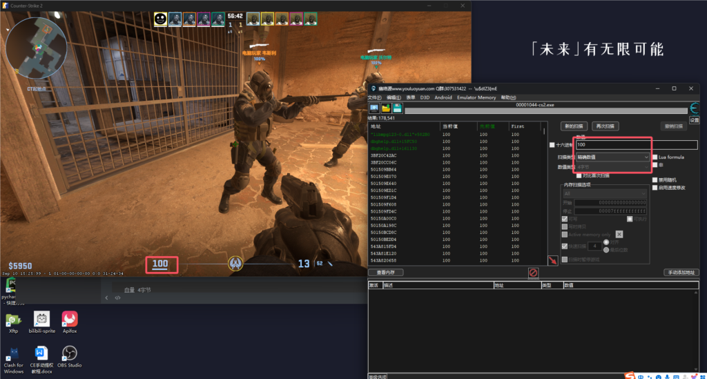
Task: Click the save floppy disk icon
Action: click(x=397, y=108)
